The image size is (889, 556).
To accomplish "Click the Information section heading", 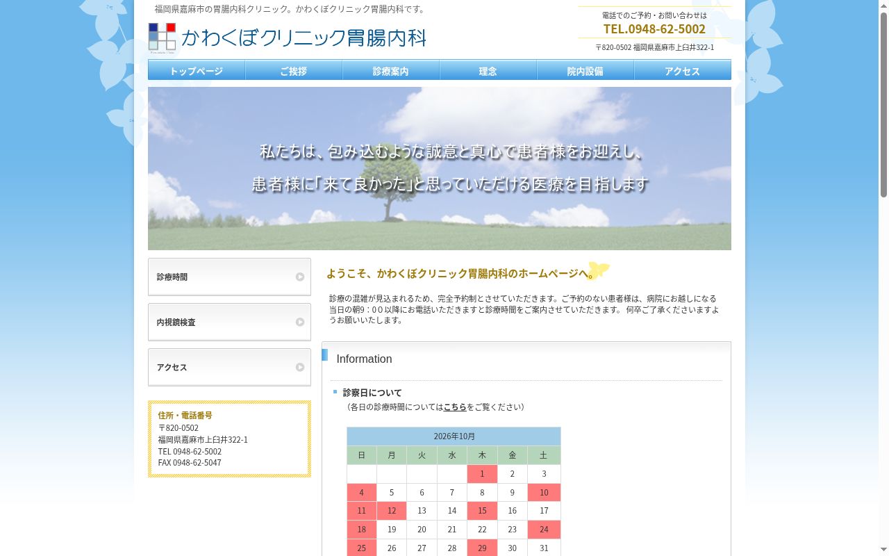I will coord(364,359).
